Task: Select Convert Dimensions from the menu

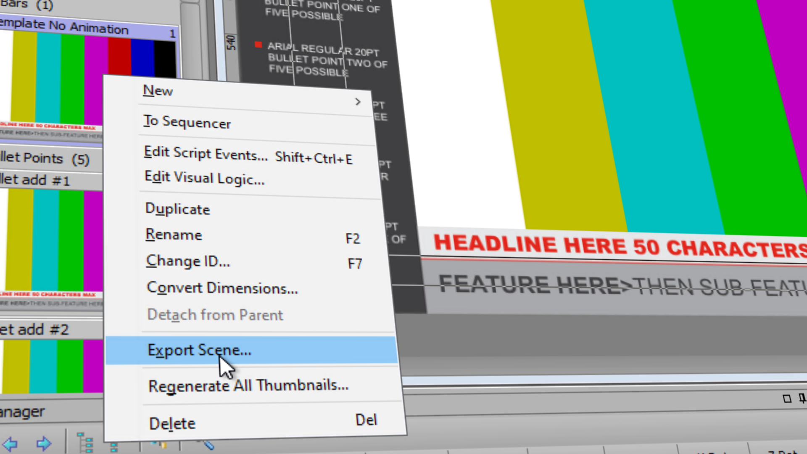Action: pos(222,288)
